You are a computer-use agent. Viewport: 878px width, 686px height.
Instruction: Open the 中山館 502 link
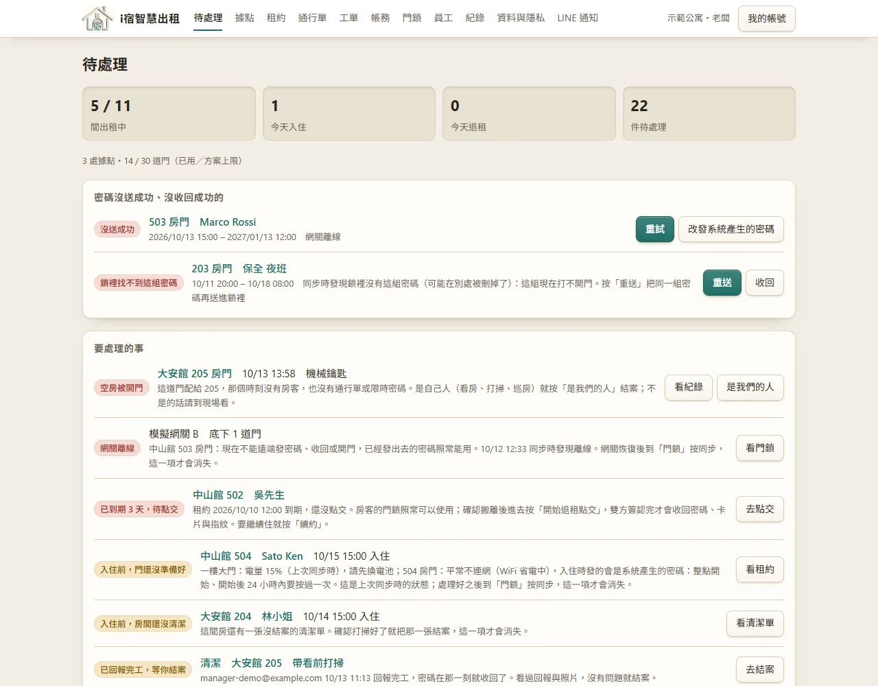pos(218,495)
